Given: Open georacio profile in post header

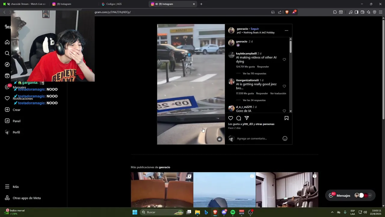Looking at the screenshot, I should click(x=242, y=29).
